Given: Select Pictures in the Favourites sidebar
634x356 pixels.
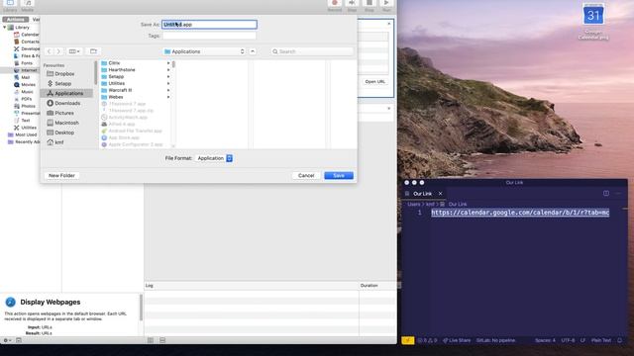Looking at the screenshot, I should pos(63,113).
